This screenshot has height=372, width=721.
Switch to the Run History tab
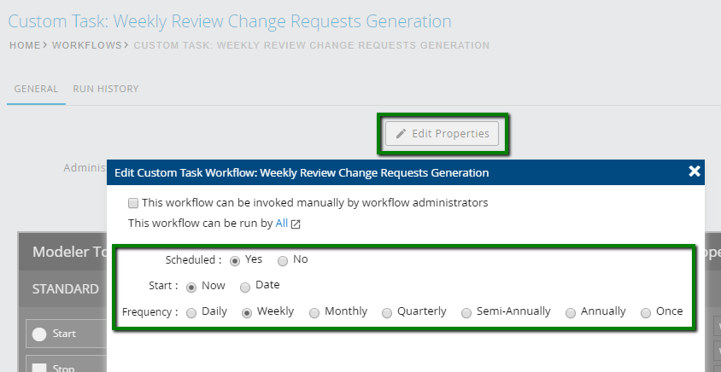(x=106, y=89)
